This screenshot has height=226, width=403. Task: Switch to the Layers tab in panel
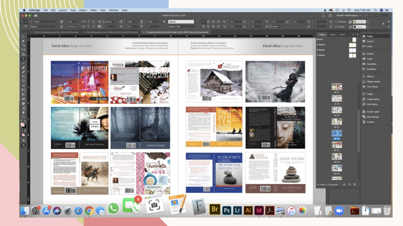(x=332, y=34)
